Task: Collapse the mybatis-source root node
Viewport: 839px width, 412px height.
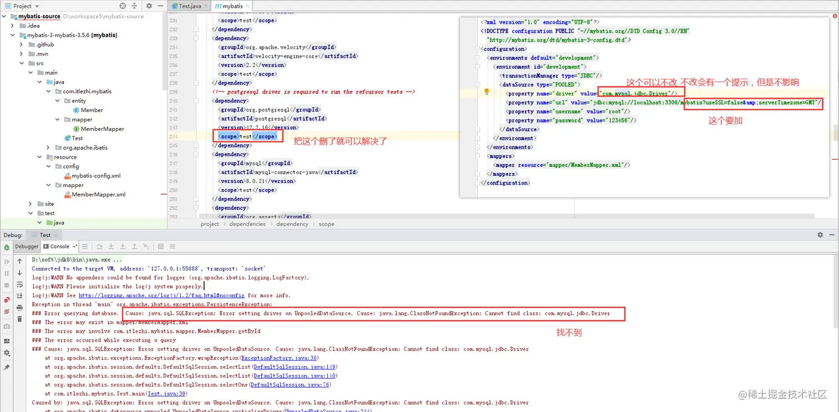Action: click(x=4, y=16)
